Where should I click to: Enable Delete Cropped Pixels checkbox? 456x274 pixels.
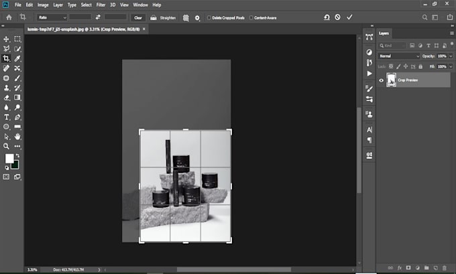[209, 17]
